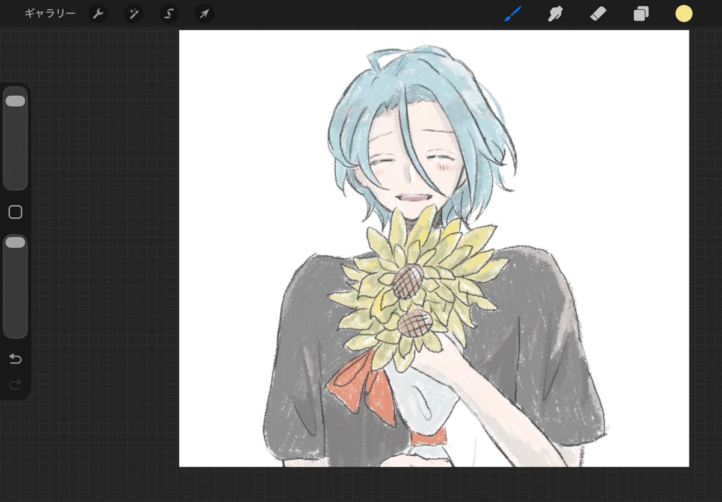
Task: Select the Smudge tool
Action: point(555,14)
